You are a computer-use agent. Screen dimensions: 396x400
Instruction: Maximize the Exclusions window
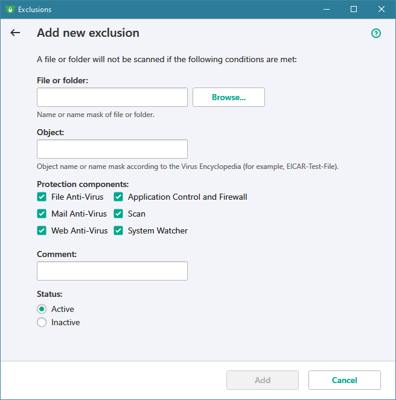(x=354, y=10)
